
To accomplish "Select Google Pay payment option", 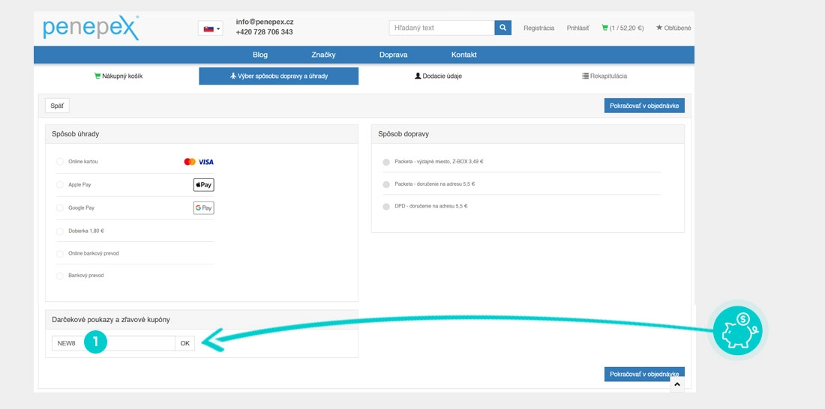I will click(60, 207).
